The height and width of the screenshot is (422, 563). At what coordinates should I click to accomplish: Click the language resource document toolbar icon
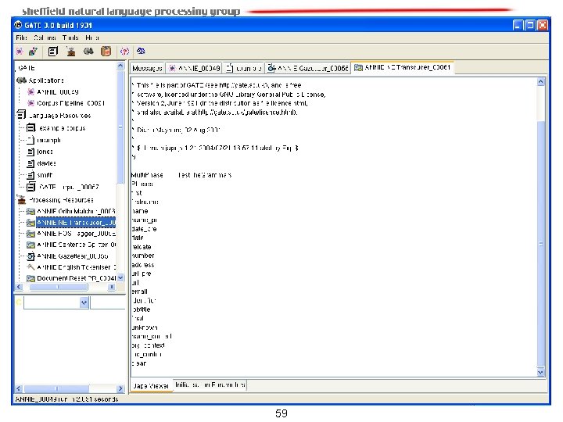pos(53,52)
